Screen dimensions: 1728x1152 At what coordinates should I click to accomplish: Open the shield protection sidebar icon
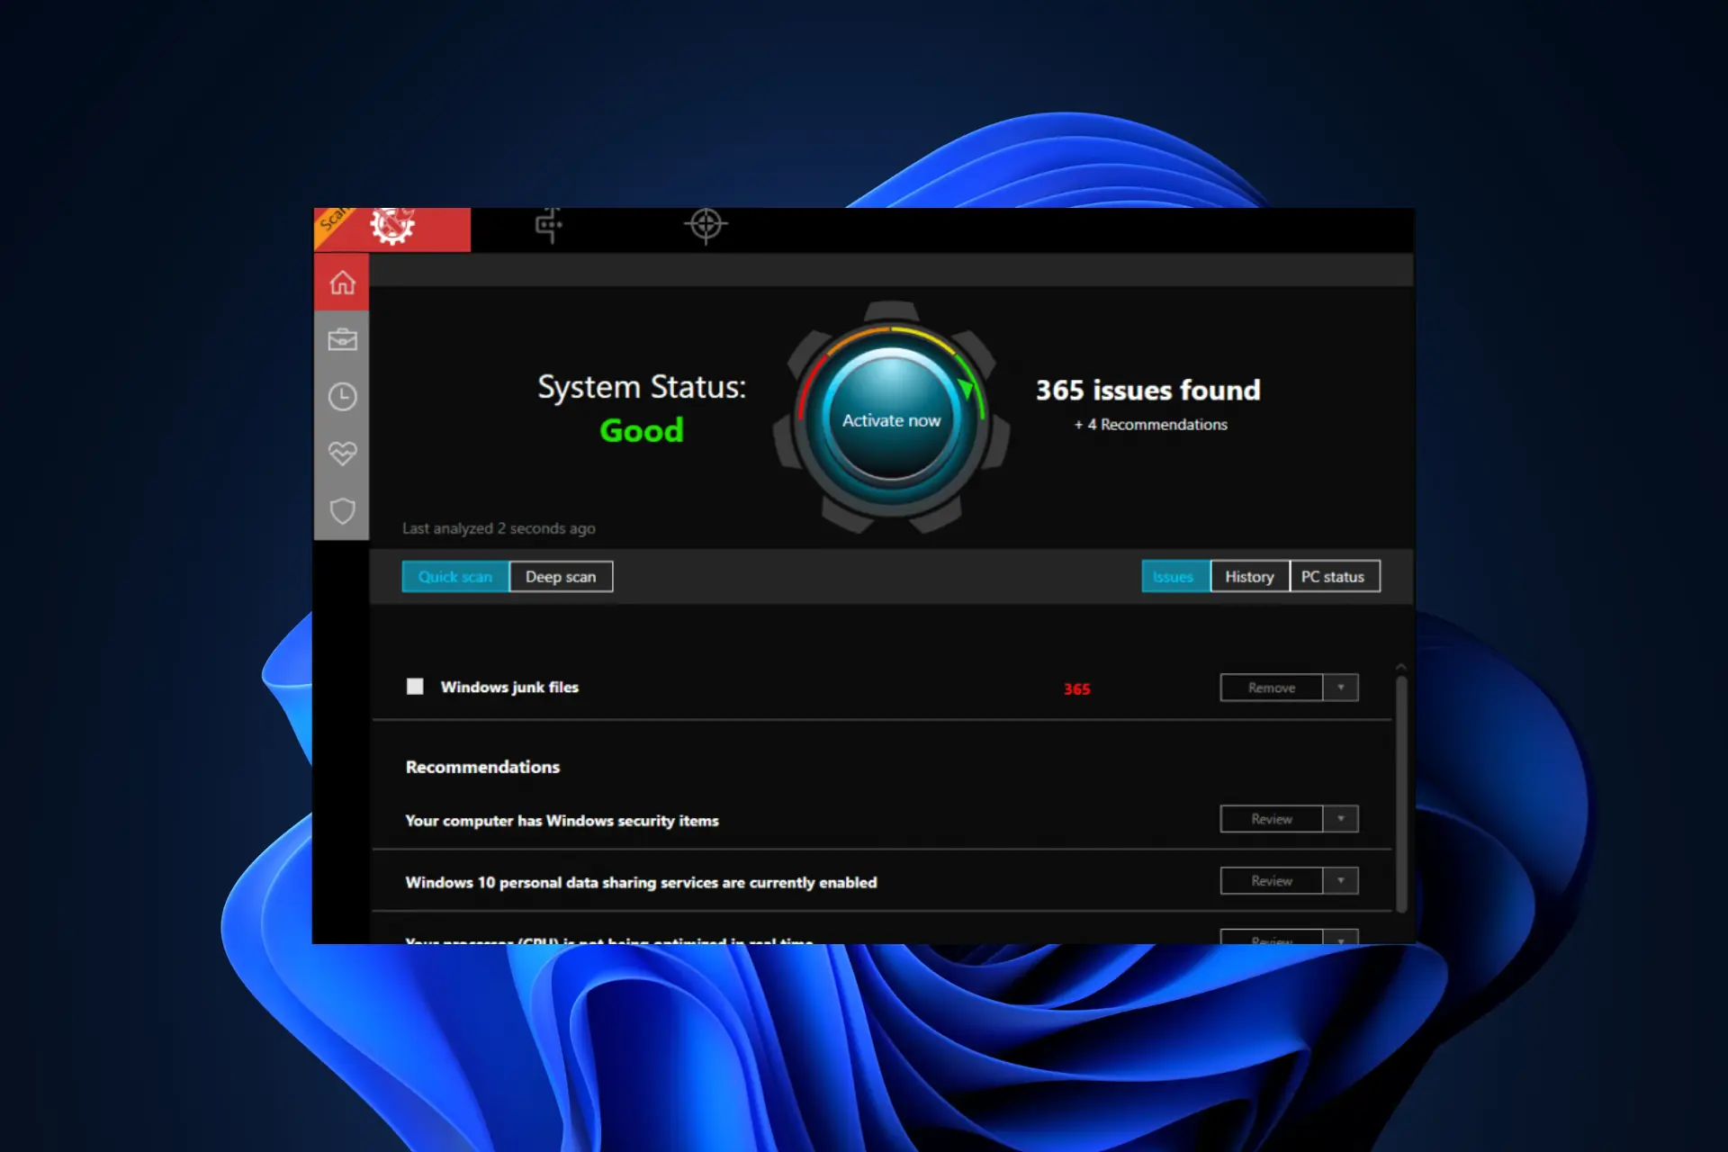pyautogui.click(x=342, y=510)
